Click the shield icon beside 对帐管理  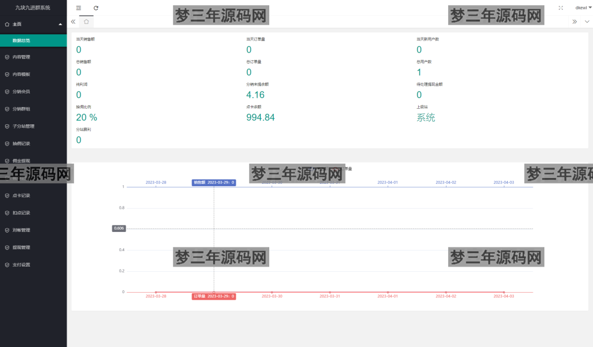point(7,230)
